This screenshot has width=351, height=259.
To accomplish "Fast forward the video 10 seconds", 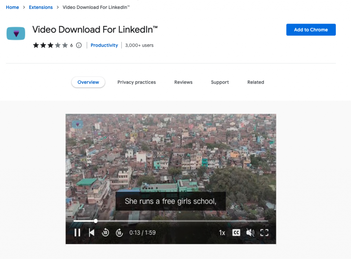I will (x=119, y=233).
